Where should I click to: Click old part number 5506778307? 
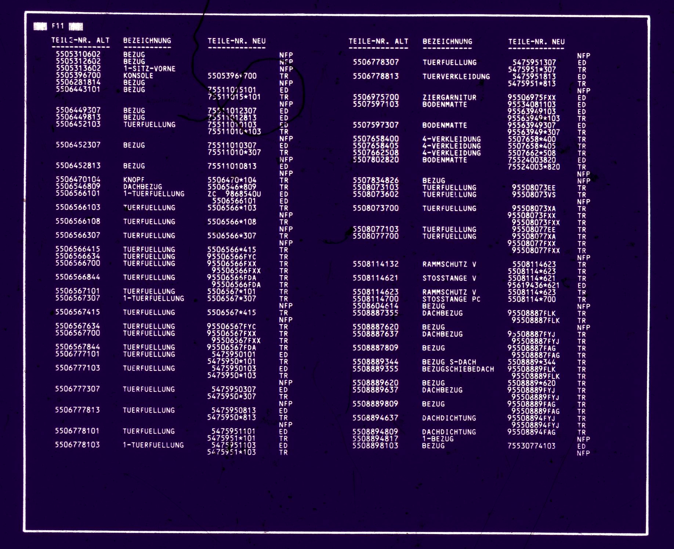[376, 62]
